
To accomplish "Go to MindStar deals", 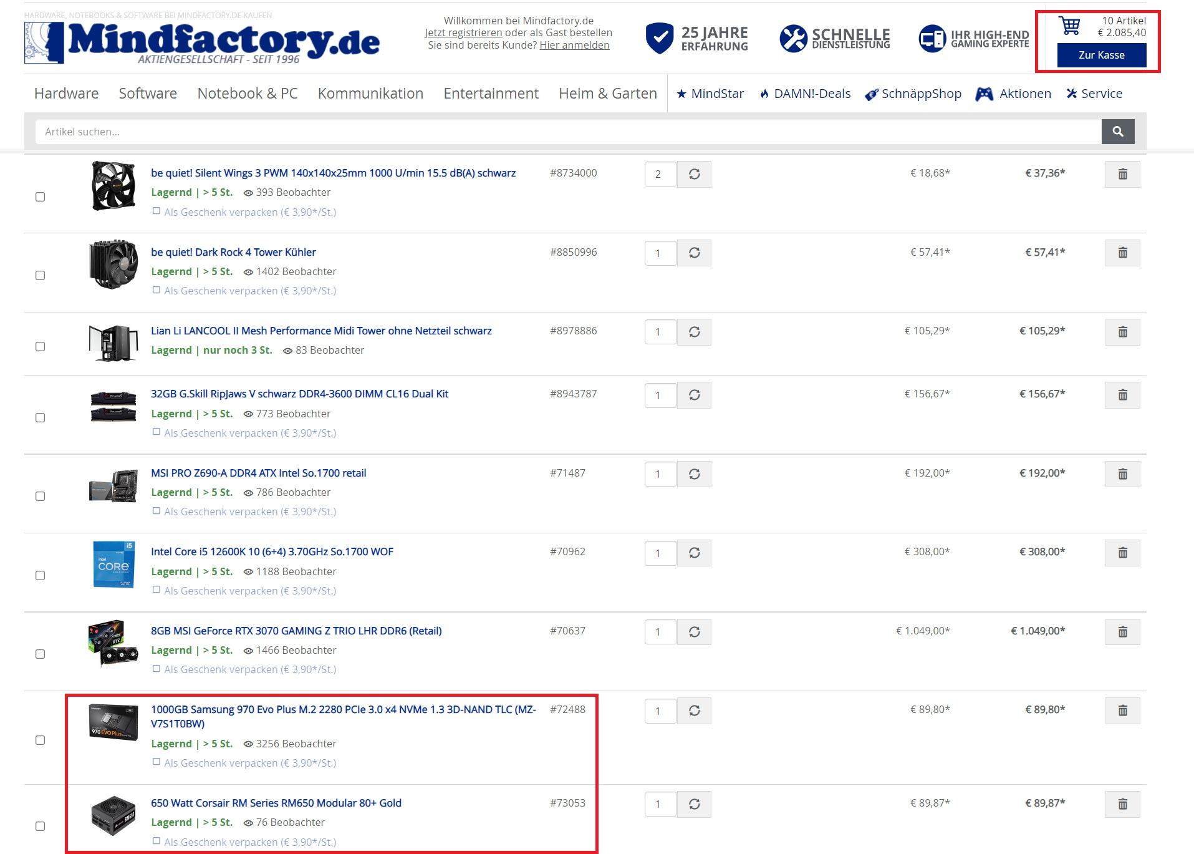I will tap(710, 94).
